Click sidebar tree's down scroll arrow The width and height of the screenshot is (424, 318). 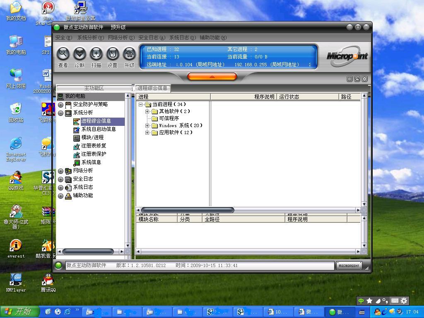point(128,245)
